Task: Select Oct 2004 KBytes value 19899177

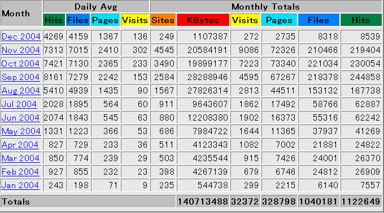Action: point(208,64)
